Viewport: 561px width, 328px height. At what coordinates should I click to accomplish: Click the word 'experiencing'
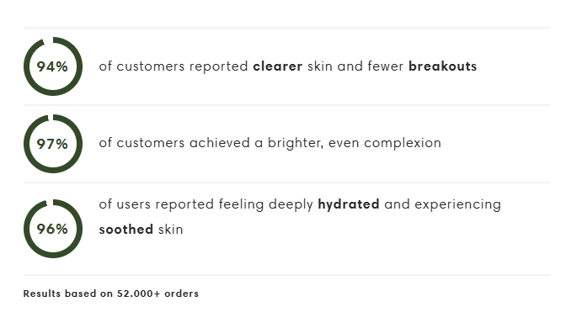457,204
